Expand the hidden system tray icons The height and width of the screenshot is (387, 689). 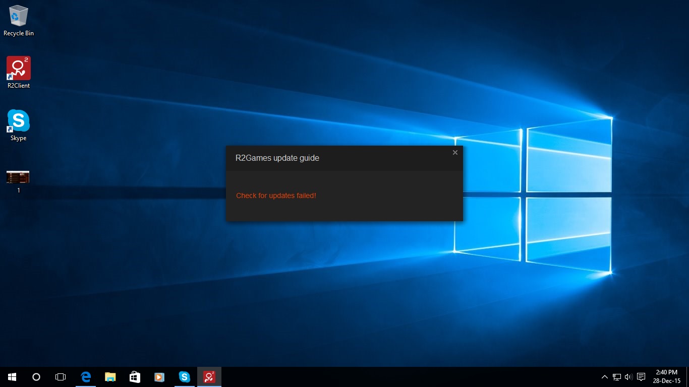pyautogui.click(x=604, y=377)
